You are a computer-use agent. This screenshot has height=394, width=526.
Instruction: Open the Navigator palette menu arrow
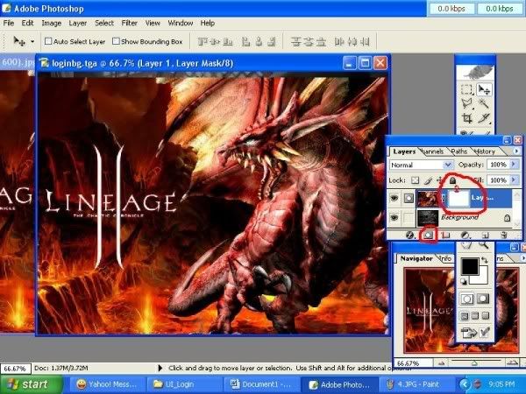pos(523,258)
